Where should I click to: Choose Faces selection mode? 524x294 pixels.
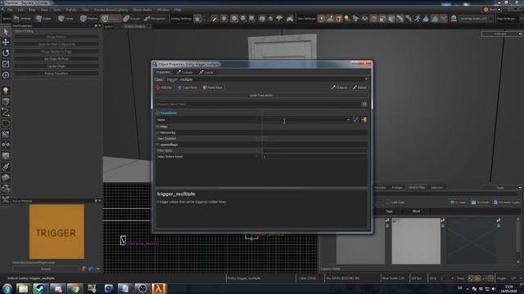point(65,19)
